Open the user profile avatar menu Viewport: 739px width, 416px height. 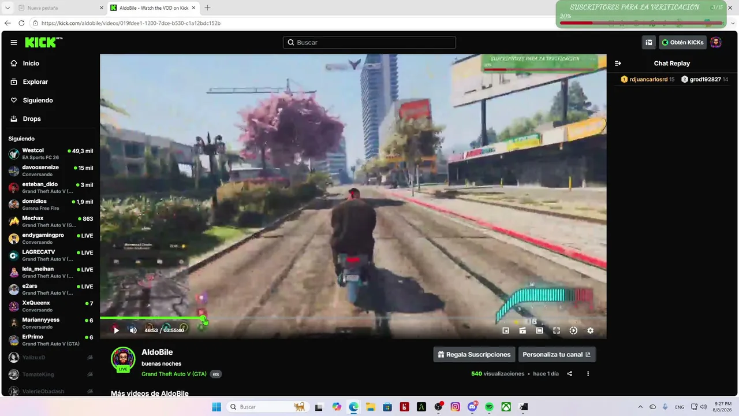pyautogui.click(x=716, y=42)
